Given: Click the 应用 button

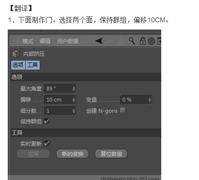Looking at the screenshot, I should (x=33, y=154).
